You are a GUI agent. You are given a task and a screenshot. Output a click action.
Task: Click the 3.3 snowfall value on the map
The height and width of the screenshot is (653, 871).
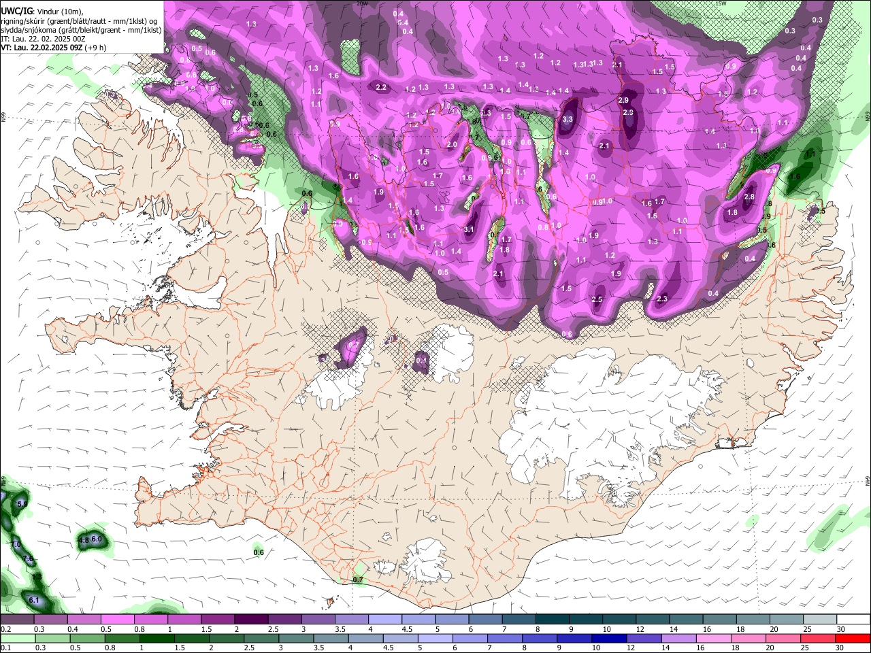coord(568,119)
